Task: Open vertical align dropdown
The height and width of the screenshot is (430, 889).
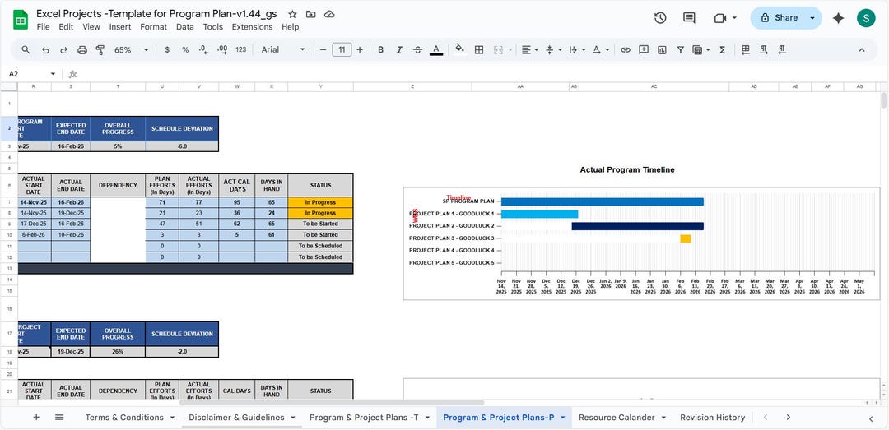Action: coord(553,50)
